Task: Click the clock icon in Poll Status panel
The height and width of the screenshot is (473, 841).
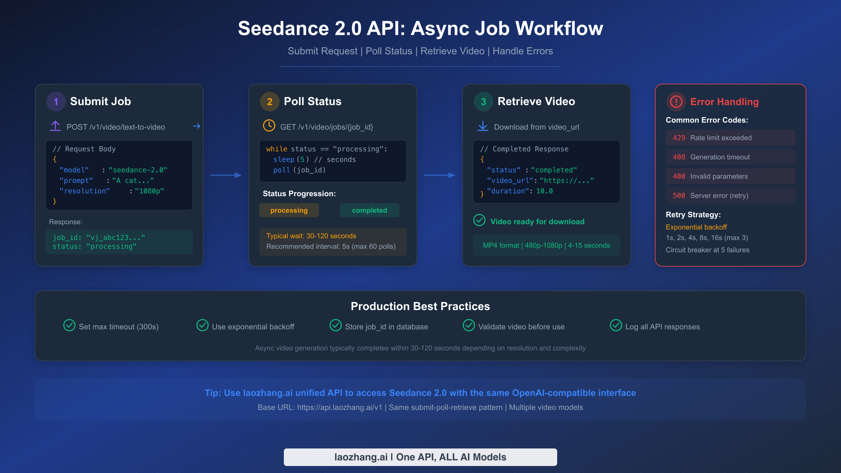Action: coord(269,126)
